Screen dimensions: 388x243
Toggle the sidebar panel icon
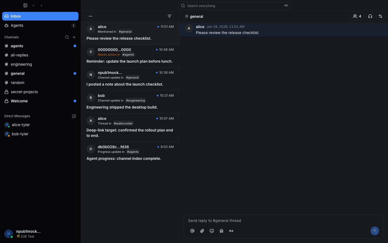coord(25,5)
